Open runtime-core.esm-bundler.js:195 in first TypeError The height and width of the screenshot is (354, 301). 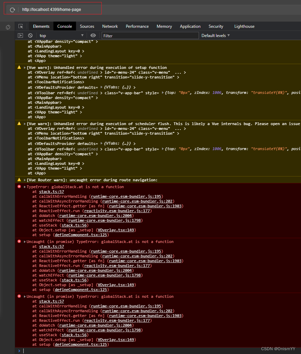point(126,196)
